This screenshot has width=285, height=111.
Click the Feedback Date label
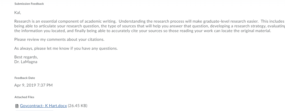pos(25,78)
